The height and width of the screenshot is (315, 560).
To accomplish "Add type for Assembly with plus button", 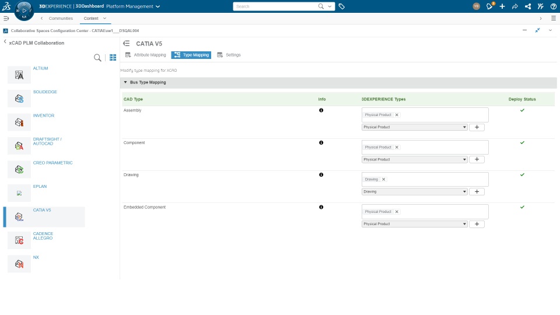I will point(477,127).
